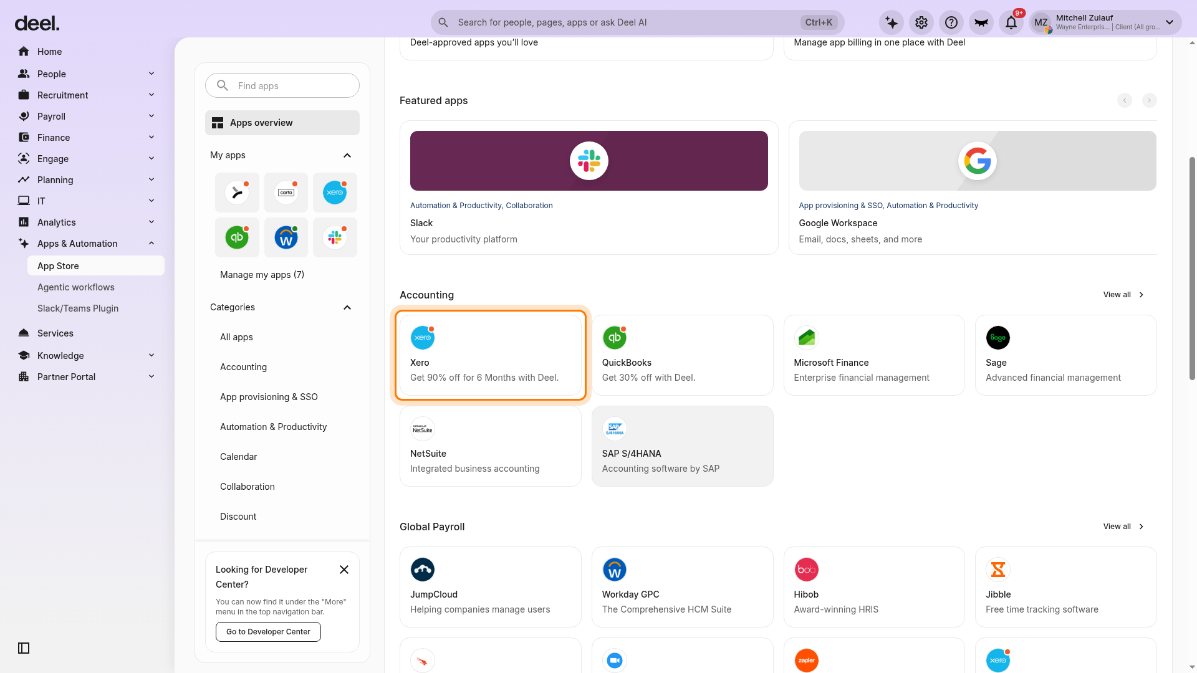View all Accounting apps

[1123, 295]
